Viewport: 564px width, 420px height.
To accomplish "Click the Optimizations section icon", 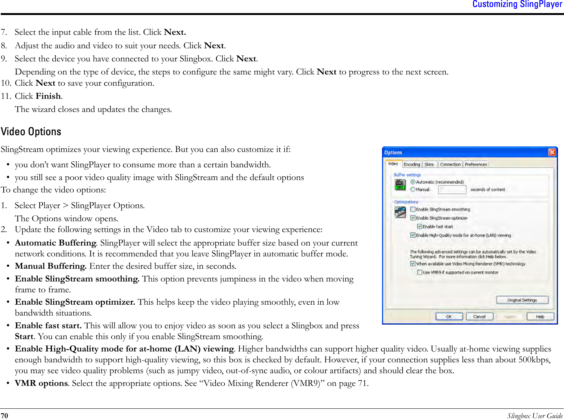I will pos(400,212).
